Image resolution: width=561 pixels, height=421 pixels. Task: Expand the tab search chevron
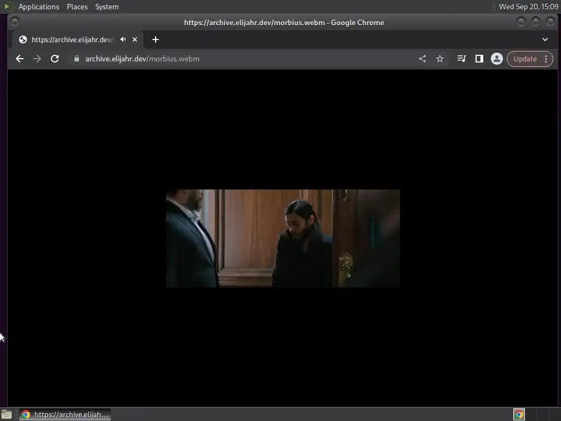click(x=545, y=39)
